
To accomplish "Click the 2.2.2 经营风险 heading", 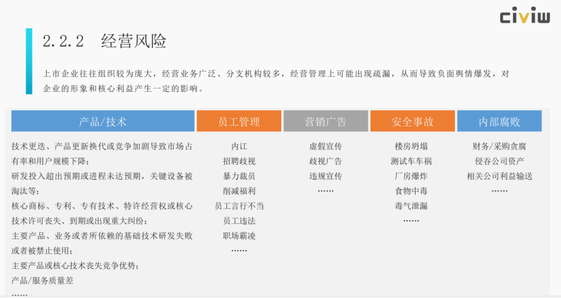I will click(104, 41).
